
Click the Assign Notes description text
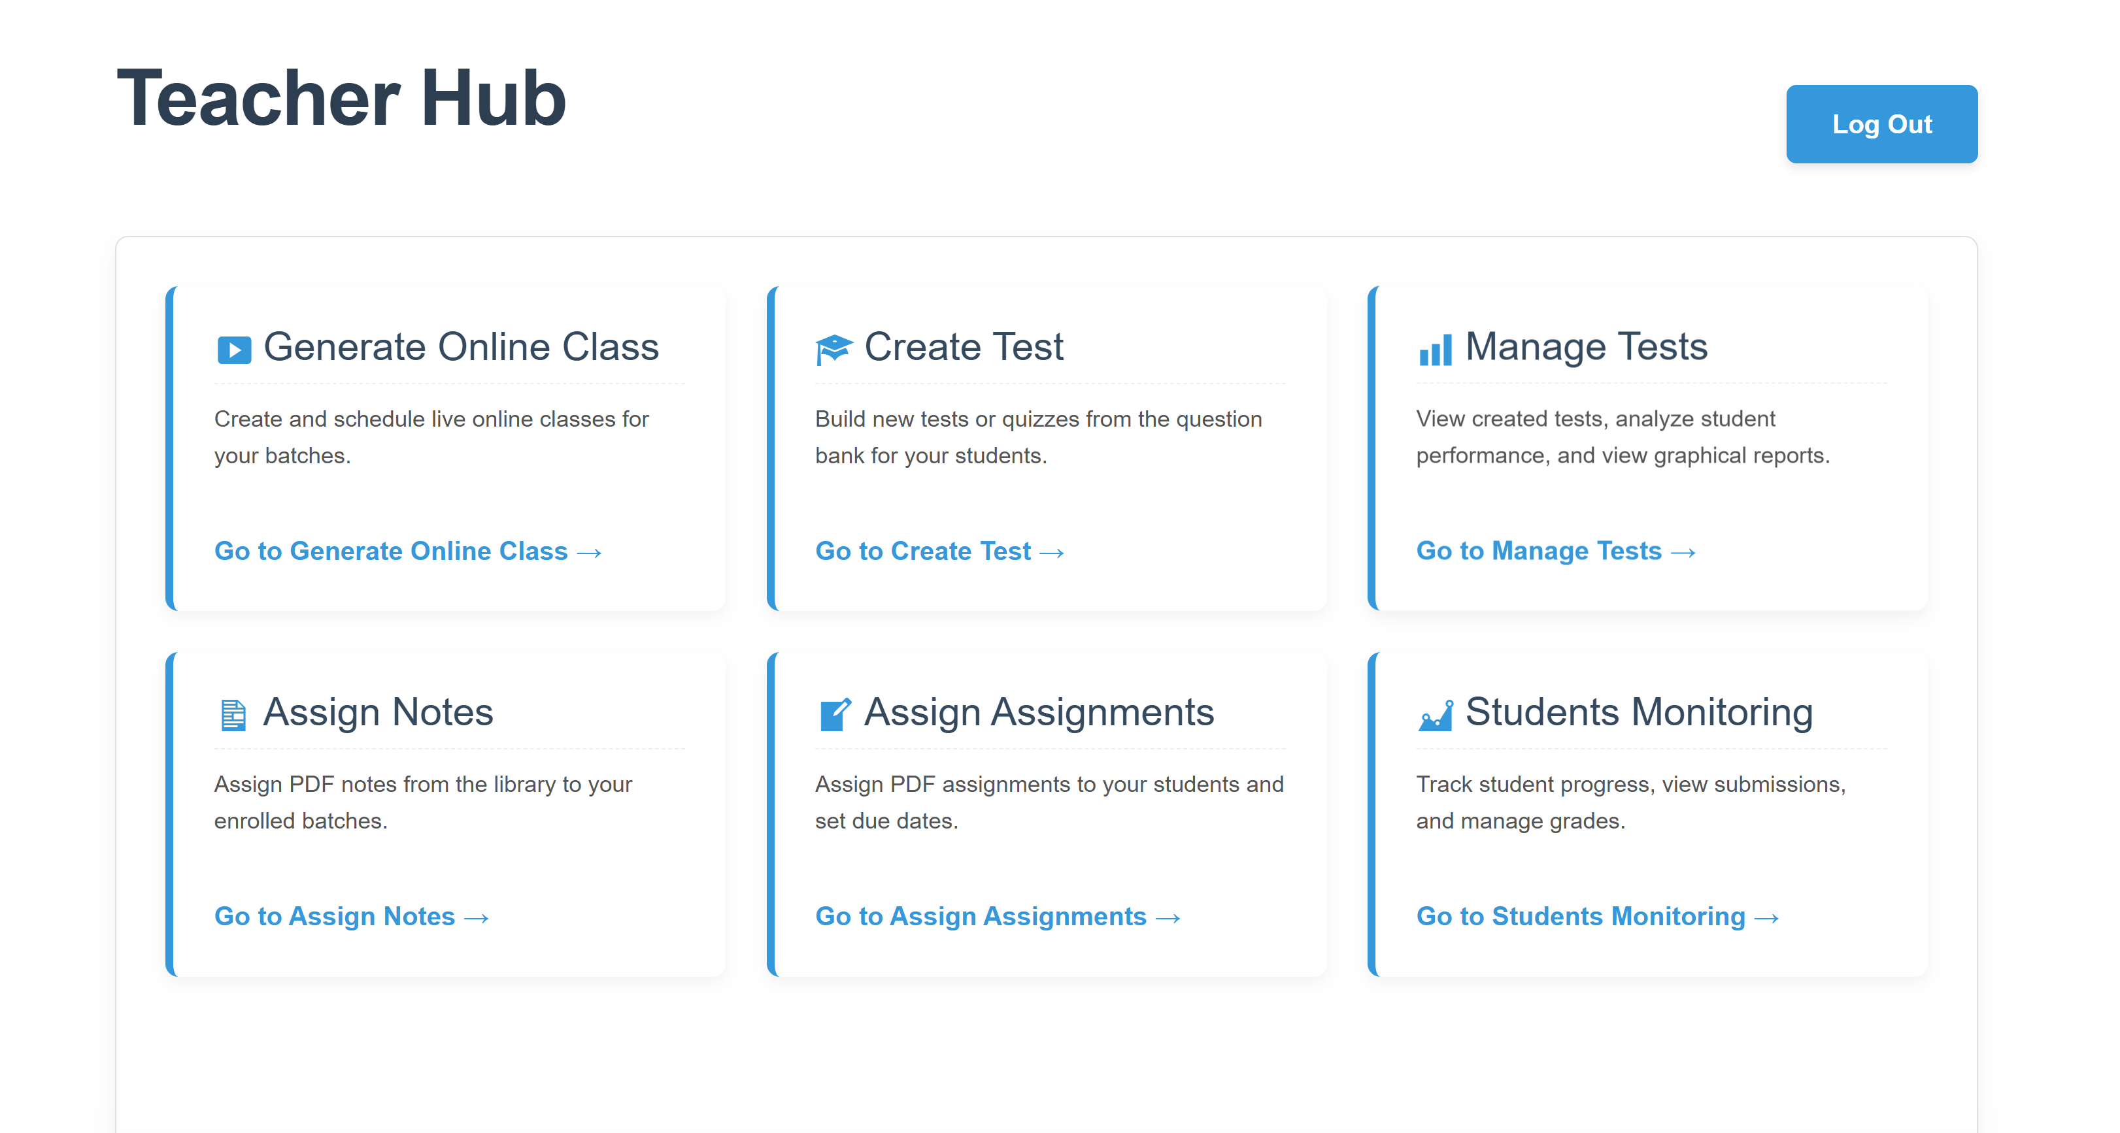(423, 802)
